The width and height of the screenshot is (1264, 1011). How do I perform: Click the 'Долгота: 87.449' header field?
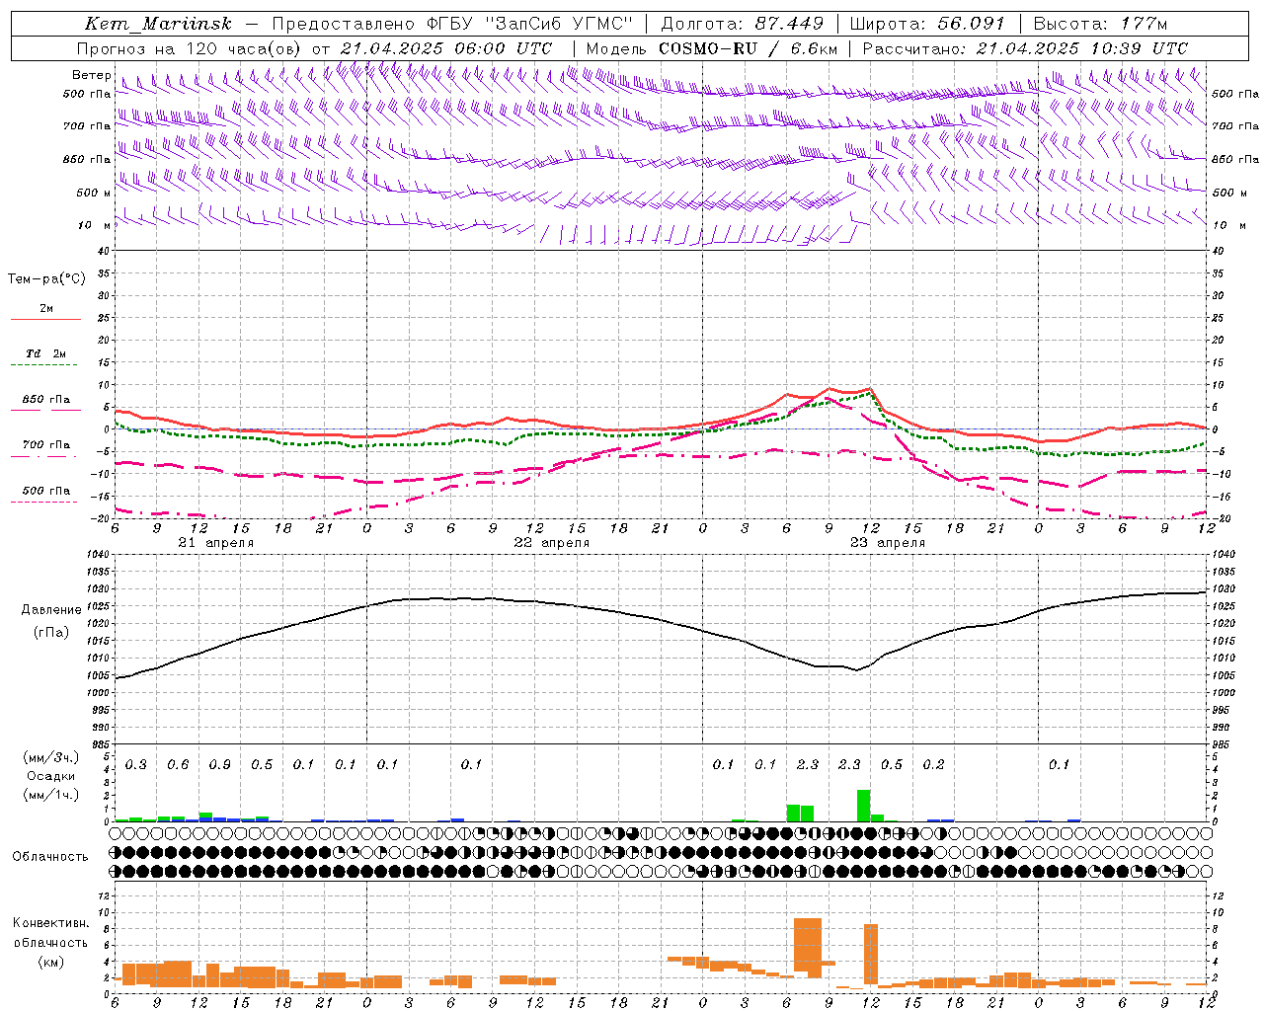coord(742,24)
